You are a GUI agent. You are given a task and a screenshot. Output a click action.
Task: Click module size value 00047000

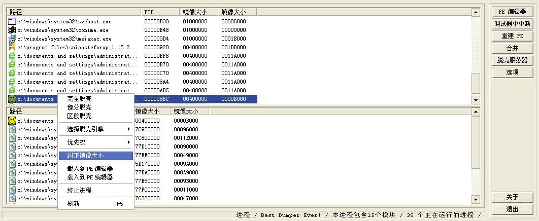[186, 198]
